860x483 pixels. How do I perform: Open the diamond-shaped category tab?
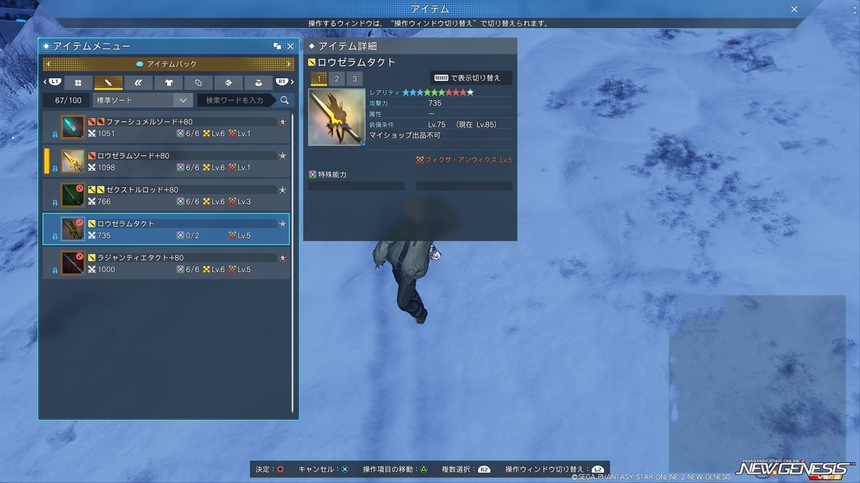[x=229, y=83]
